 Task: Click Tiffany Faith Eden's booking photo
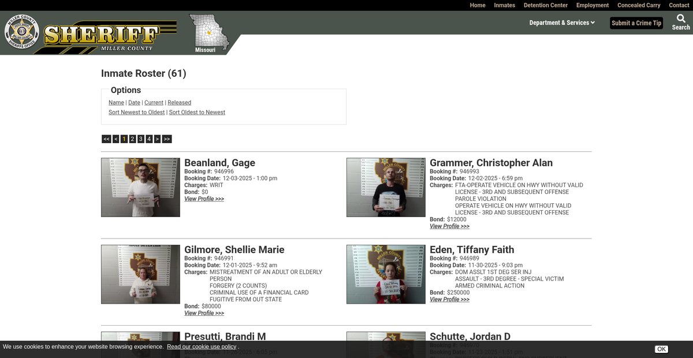[x=386, y=274]
